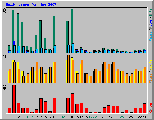
Task: Click the red "KBytes" legend label
Action: click(151, 108)
